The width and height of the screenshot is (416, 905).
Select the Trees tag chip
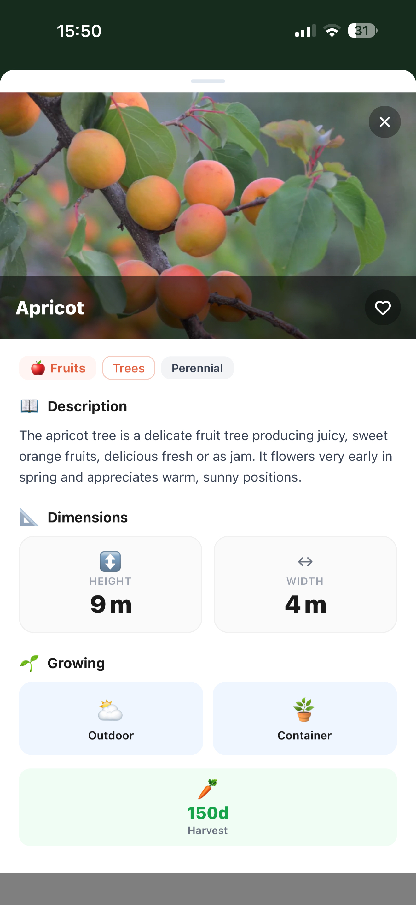tap(129, 368)
